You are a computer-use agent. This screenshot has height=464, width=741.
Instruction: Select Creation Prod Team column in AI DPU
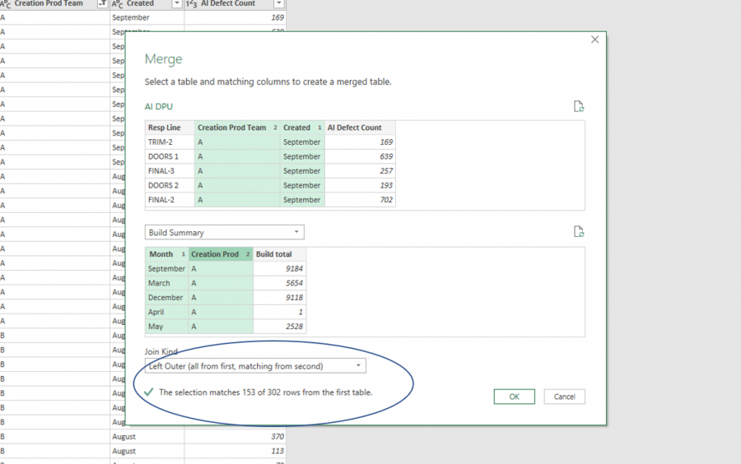[x=237, y=128]
